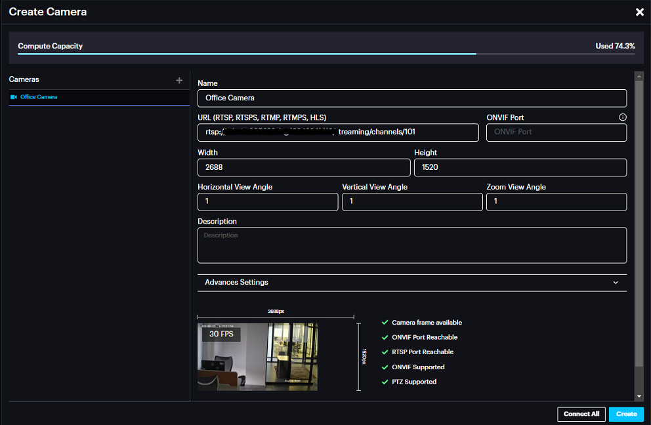Click the Description text area
651x425 pixels.
coord(411,245)
